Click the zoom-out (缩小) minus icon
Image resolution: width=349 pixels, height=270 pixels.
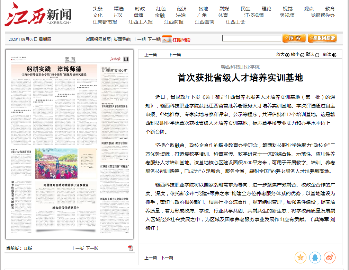coord(302,55)
